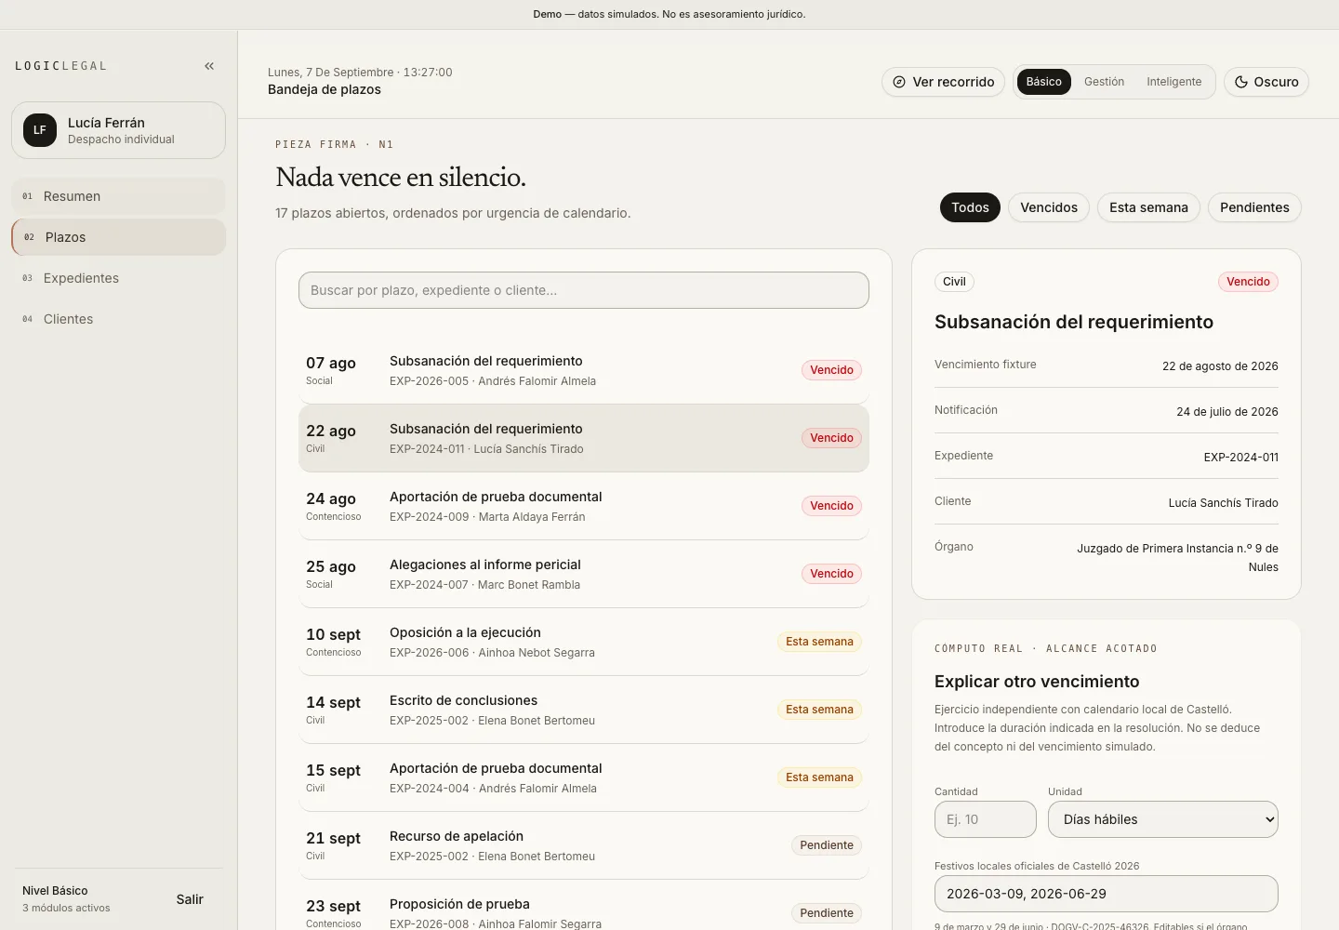Filter deadlines by Esta semana
Viewport: 1339px width, 930px height.
point(1148,207)
